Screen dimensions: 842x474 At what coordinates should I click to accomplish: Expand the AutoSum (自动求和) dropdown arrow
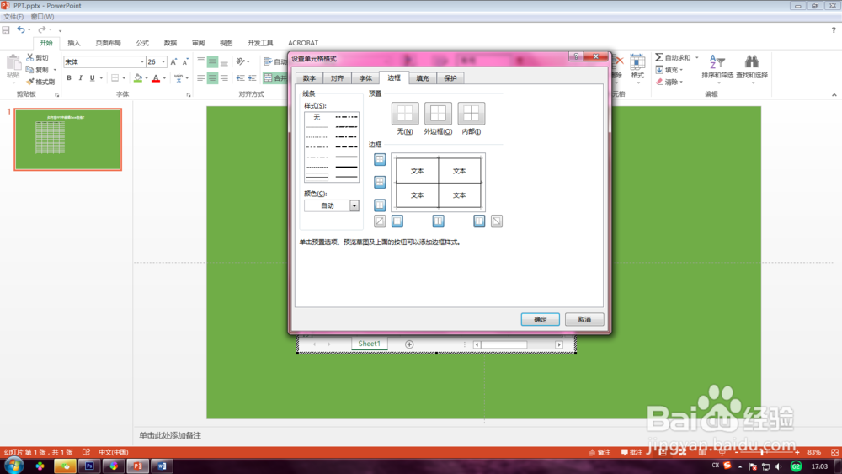696,57
